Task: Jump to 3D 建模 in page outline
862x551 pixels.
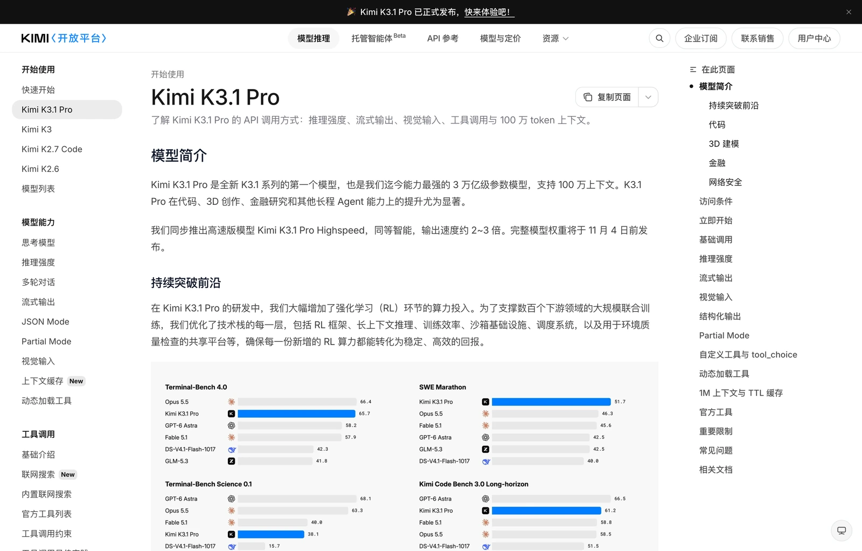Action: (724, 144)
